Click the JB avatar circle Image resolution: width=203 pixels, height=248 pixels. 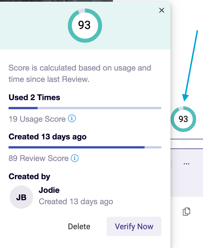coord(21,197)
